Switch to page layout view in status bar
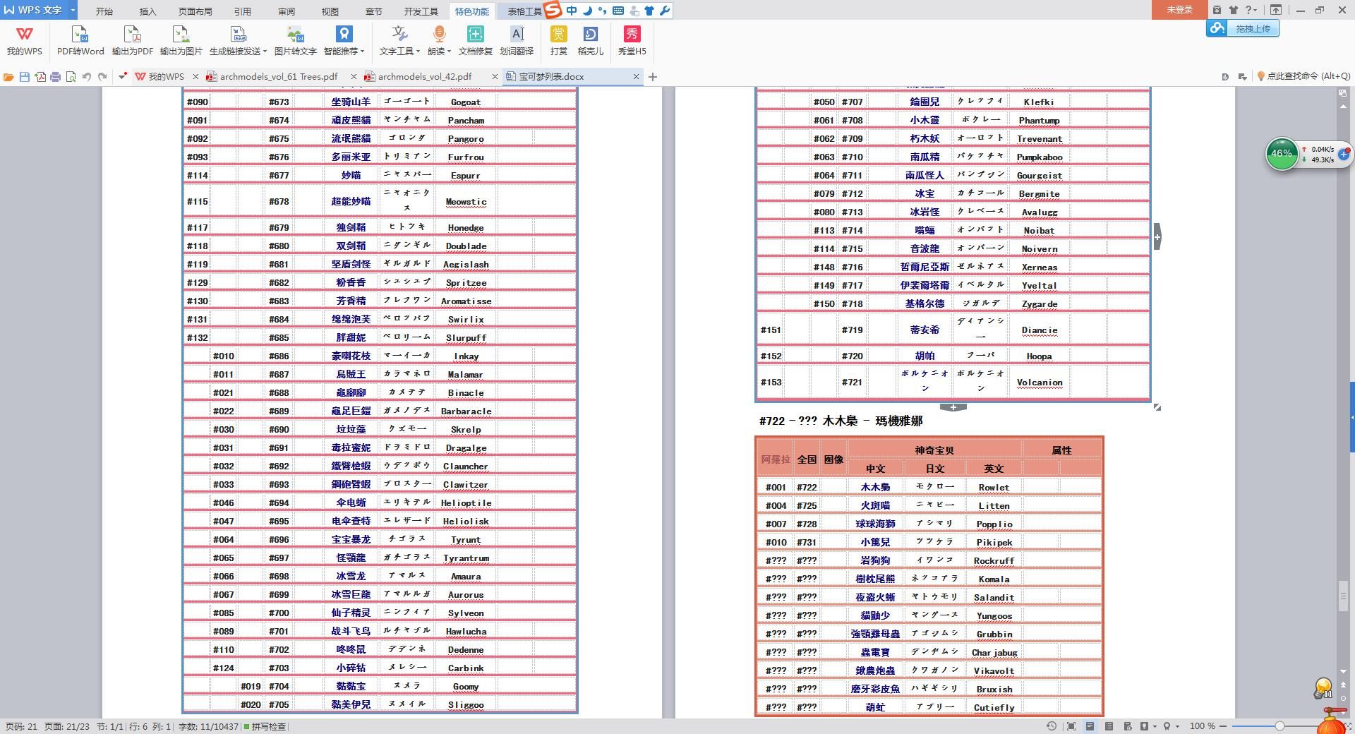 [x=1090, y=726]
